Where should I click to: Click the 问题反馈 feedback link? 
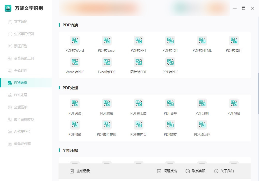pos(167,171)
